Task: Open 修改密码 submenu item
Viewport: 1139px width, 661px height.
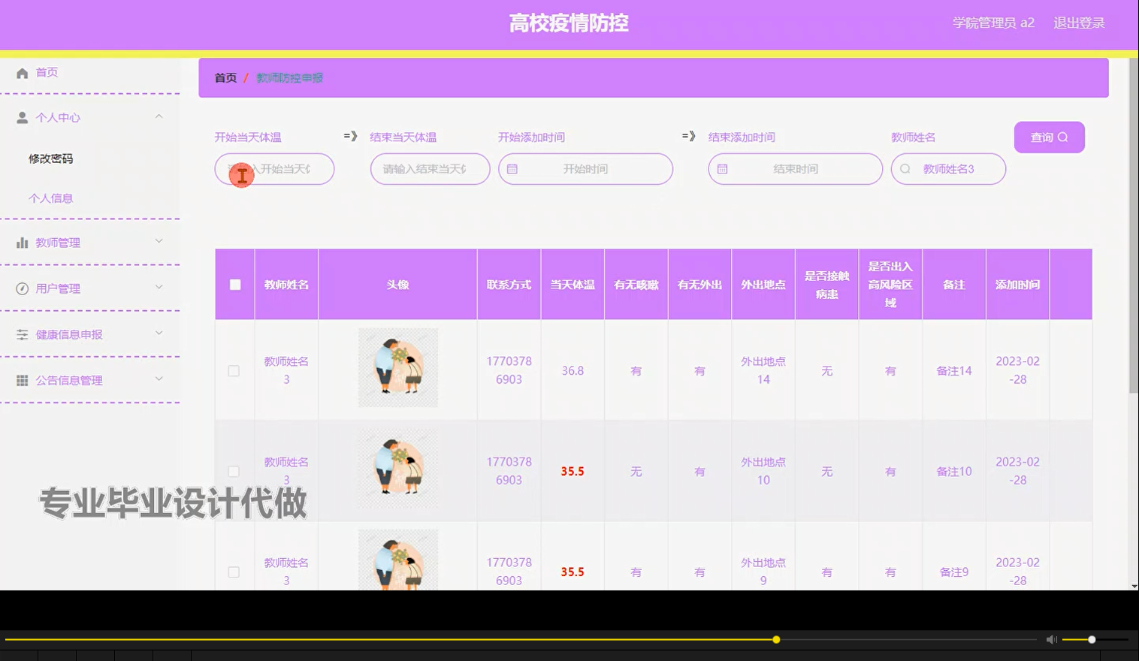Action: 51,158
